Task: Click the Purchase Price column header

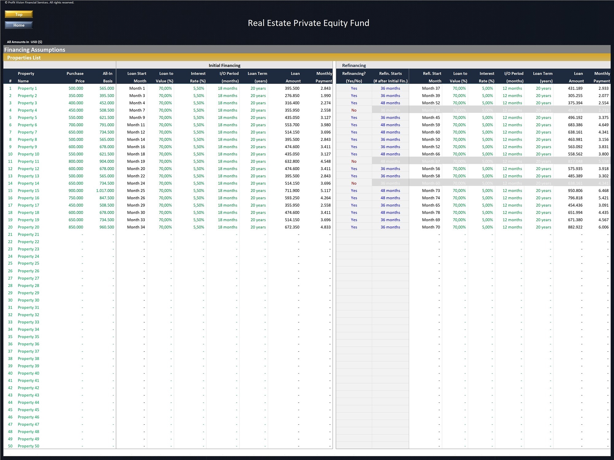Action: [75, 77]
